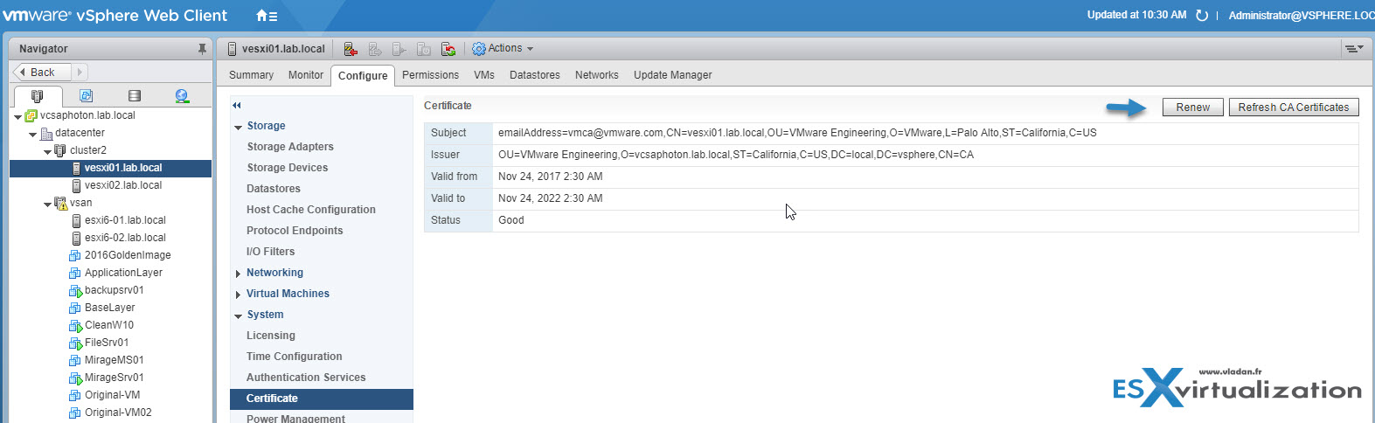Select the ApplicationLayer VM
This screenshot has width=1375, height=423.
pyautogui.click(x=123, y=273)
